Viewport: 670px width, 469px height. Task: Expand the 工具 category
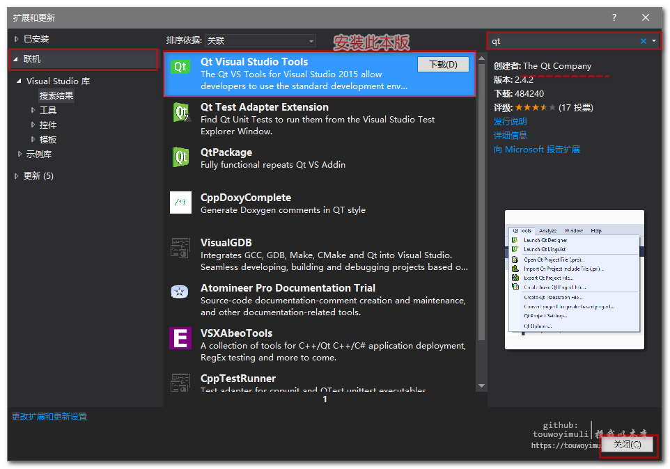[33, 110]
